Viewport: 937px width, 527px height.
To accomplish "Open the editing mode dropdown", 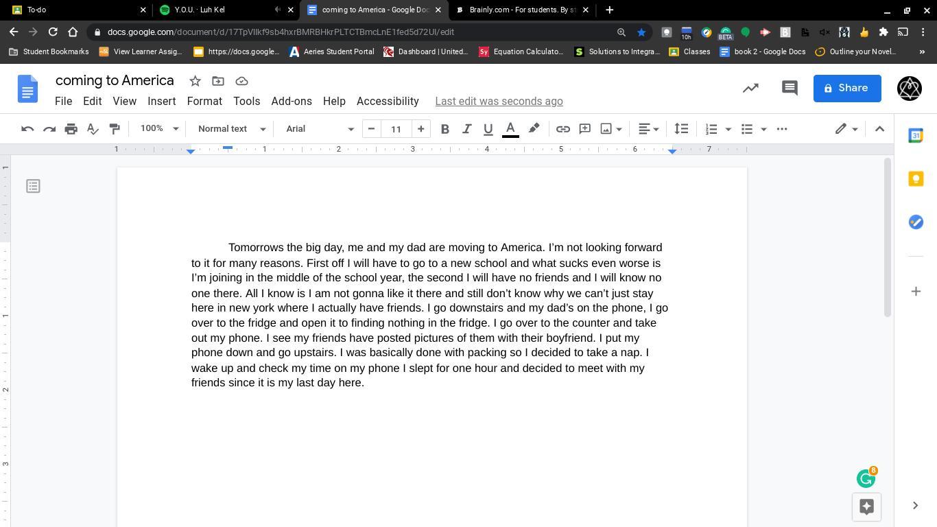I will (846, 129).
